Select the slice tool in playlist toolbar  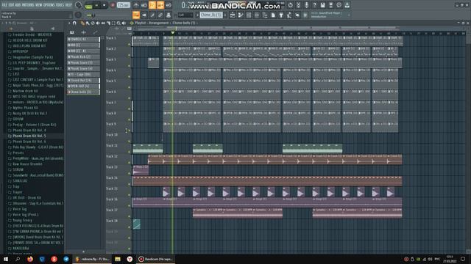(108, 23)
